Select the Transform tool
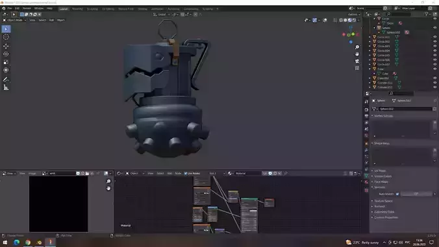 click(x=6, y=70)
